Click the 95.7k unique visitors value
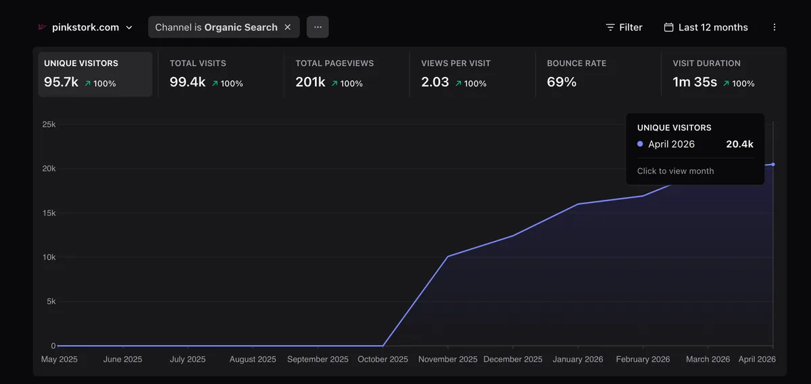The height and width of the screenshot is (384, 811). point(62,82)
